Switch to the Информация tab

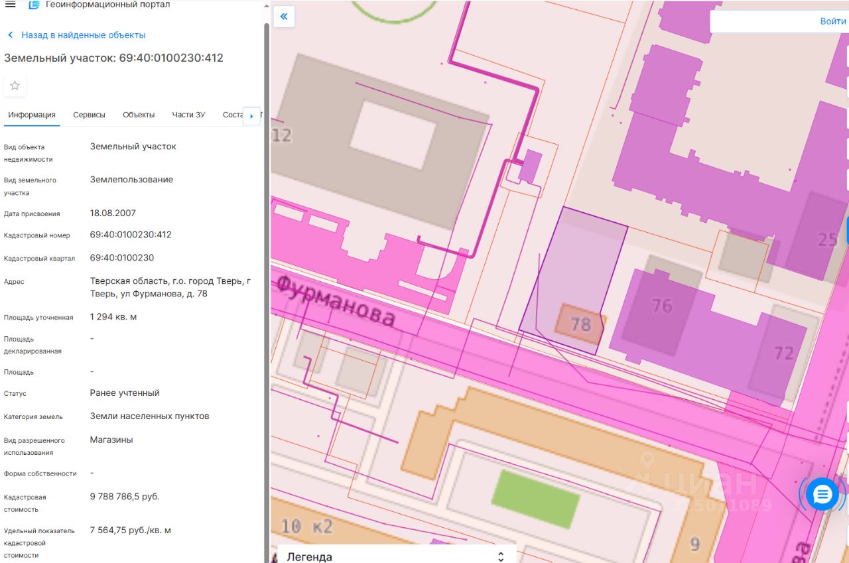tap(32, 115)
